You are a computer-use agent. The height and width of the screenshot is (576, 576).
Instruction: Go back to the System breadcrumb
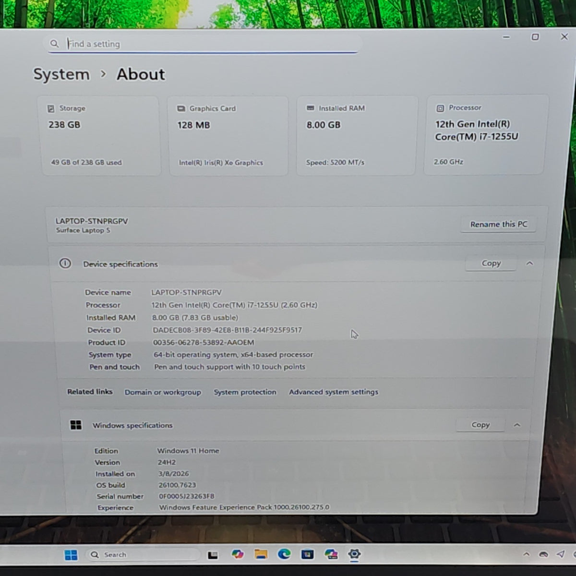click(61, 74)
